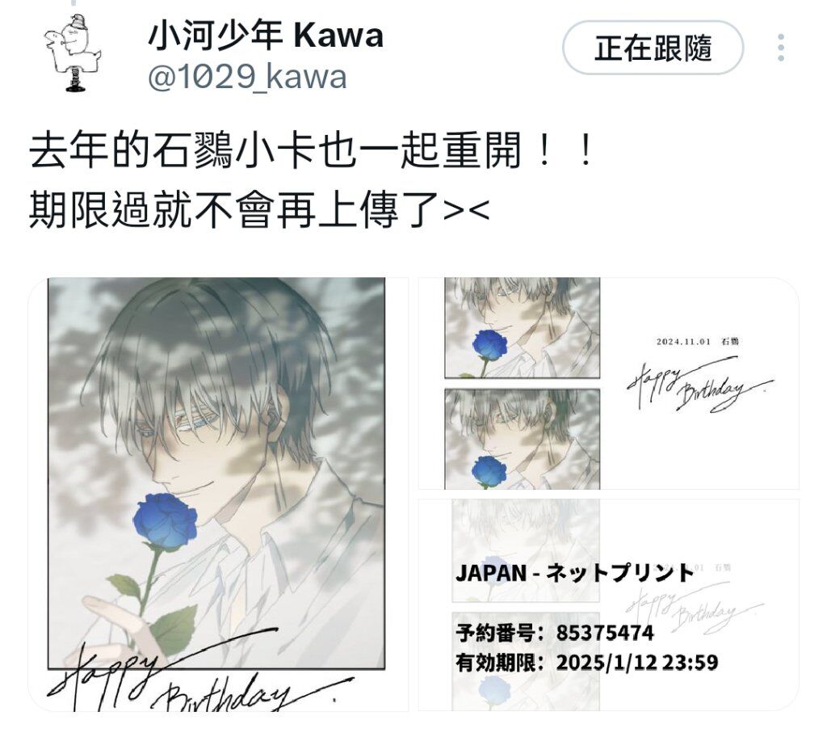Click the blue rose in large illustration
827x733 pixels.
pos(165,522)
